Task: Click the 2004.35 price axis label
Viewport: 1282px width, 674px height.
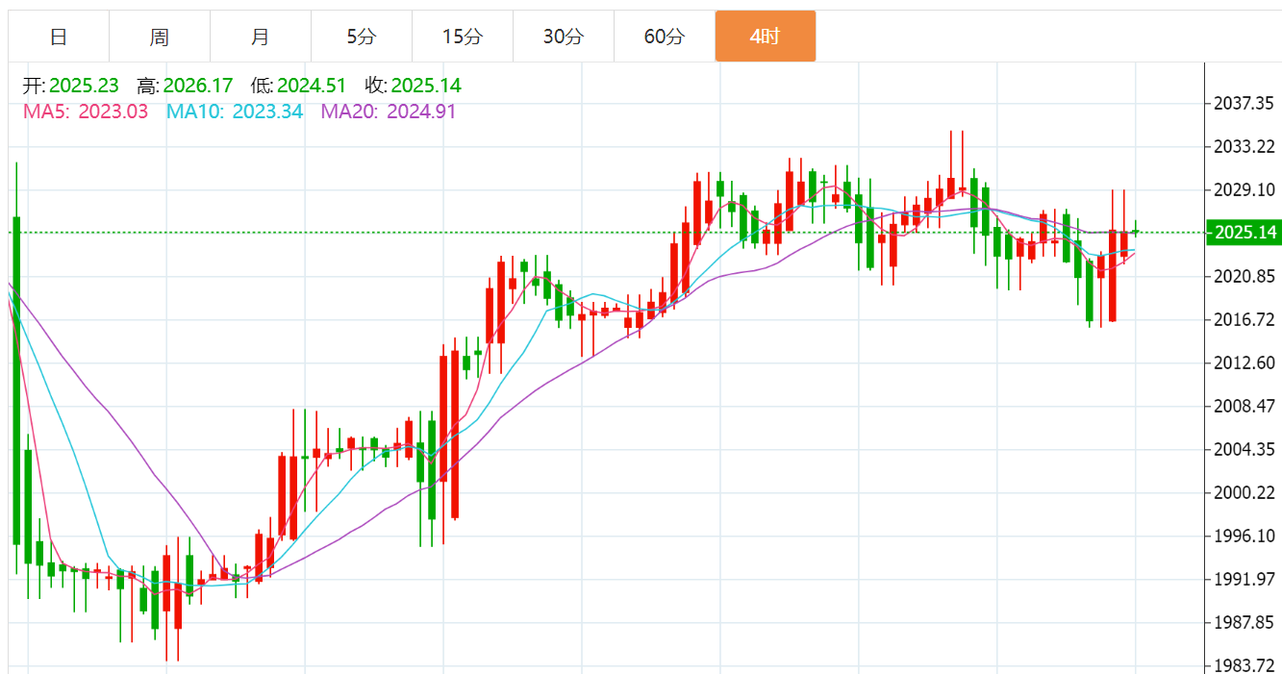Action: [1244, 450]
